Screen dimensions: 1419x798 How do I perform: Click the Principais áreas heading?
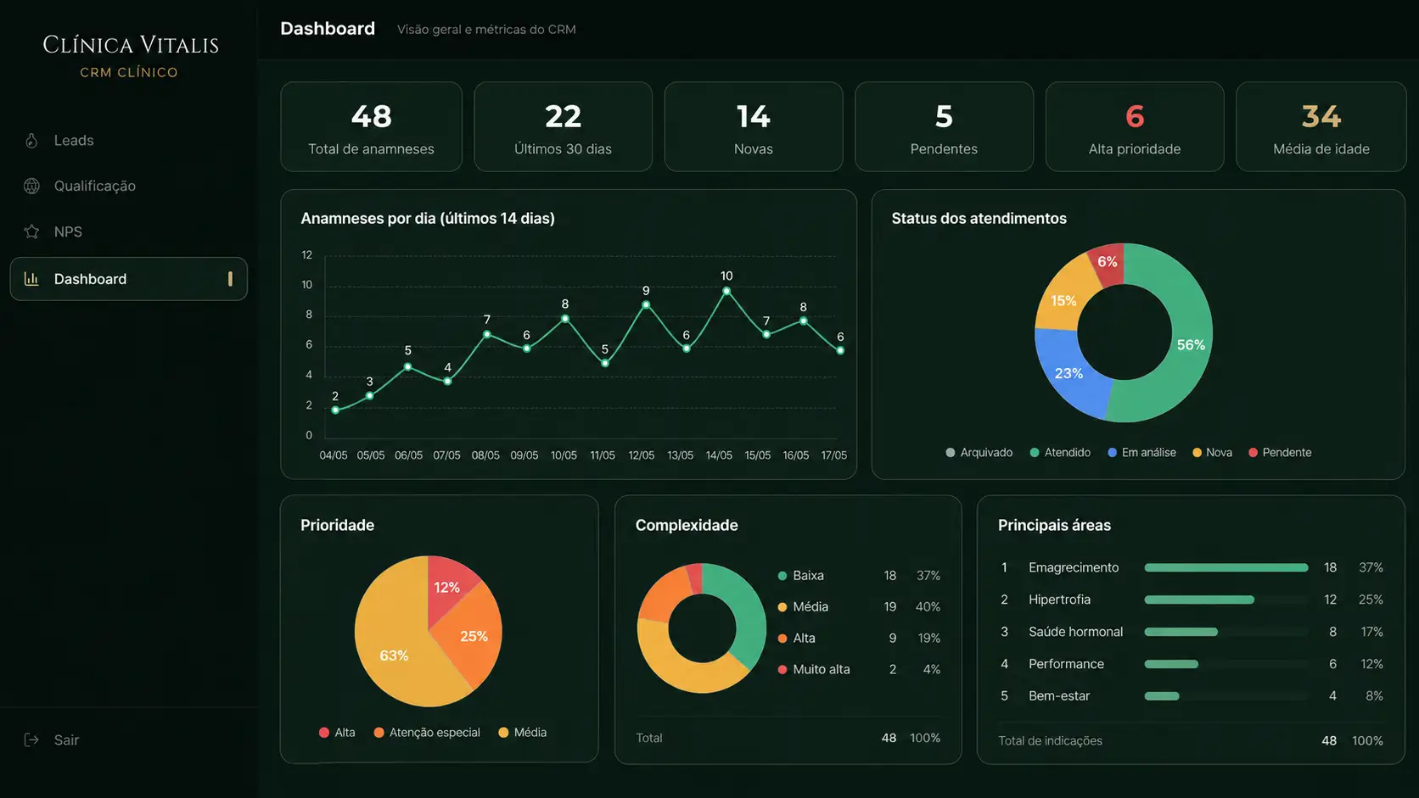[x=1054, y=526]
